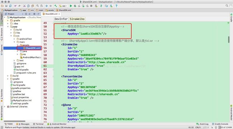Click the CRLF line separator indicator
The height and width of the screenshot is (129, 233).
click(x=198, y=127)
